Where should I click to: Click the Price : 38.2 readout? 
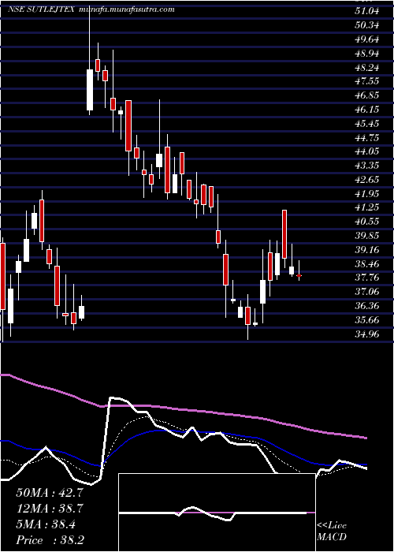coord(50,540)
